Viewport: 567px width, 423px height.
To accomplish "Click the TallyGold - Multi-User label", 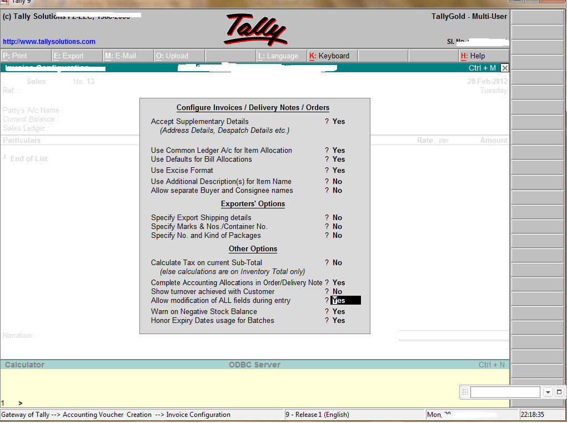I will [x=469, y=16].
